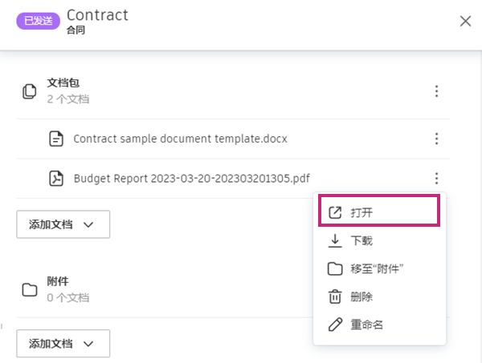This screenshot has width=482, height=363.
Task: Close the Contract panel
Action: click(465, 21)
